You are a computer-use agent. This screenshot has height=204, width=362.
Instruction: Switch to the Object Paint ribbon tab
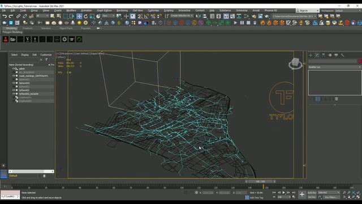click(66, 28)
